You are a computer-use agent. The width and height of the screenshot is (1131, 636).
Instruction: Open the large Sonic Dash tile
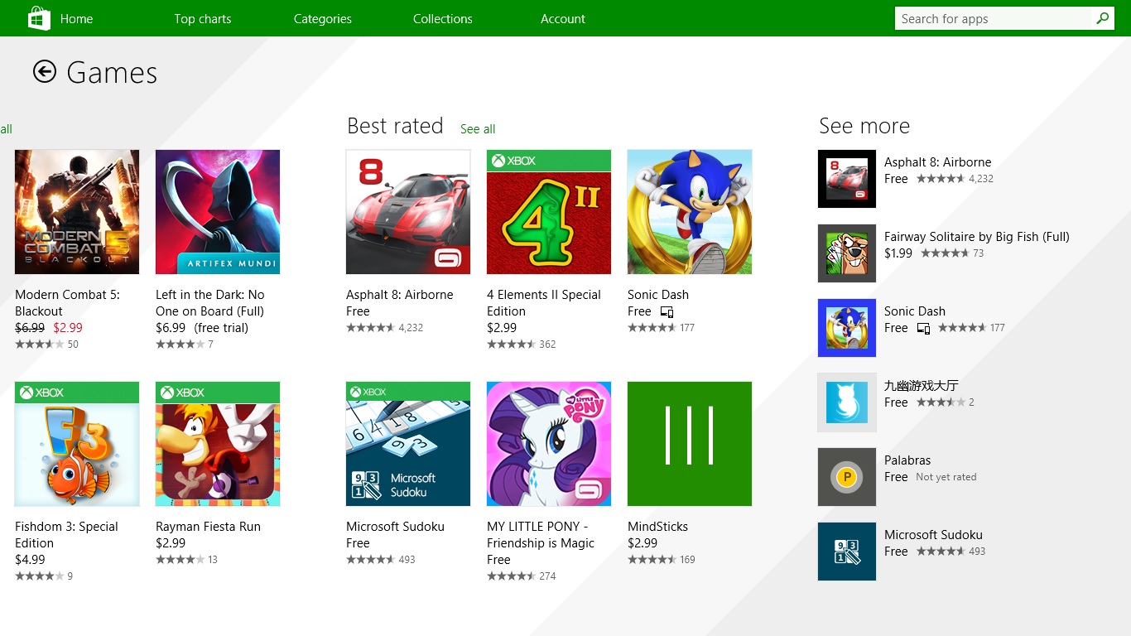tap(690, 212)
